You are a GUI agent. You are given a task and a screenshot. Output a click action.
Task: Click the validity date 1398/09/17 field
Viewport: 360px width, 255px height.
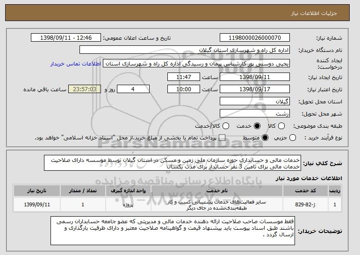(x=255, y=89)
